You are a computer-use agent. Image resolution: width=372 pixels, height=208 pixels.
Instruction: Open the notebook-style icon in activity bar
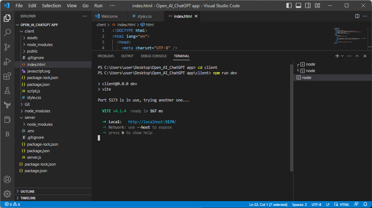7,120
